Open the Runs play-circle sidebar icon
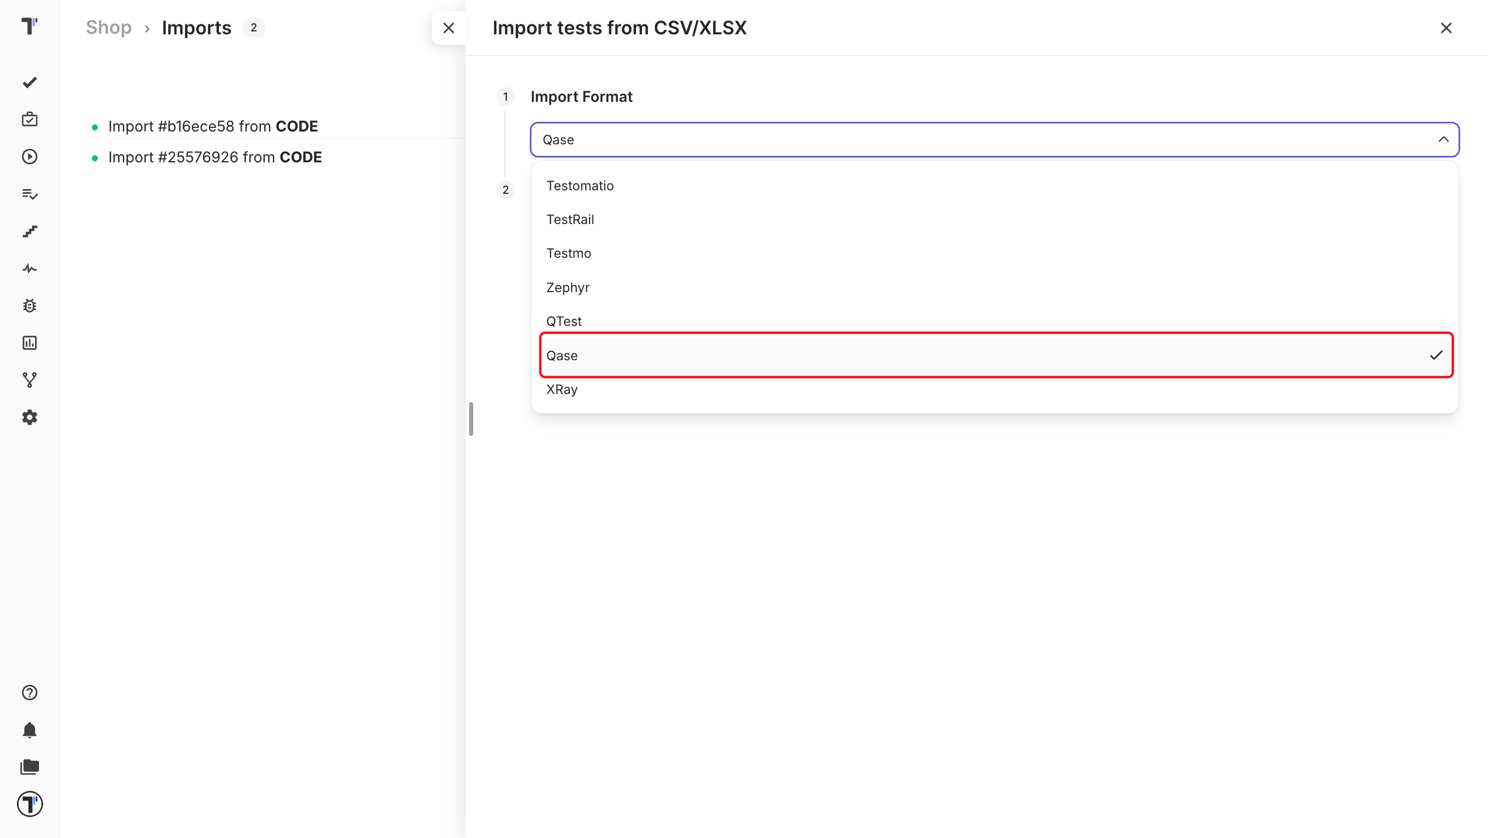This screenshot has width=1490, height=838. coord(30,157)
